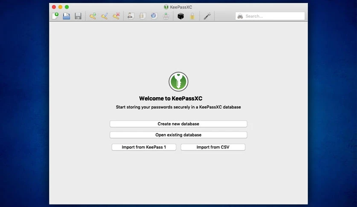357x207 pixels.
Task: Click the Copy URL globe icon
Action: click(154, 16)
